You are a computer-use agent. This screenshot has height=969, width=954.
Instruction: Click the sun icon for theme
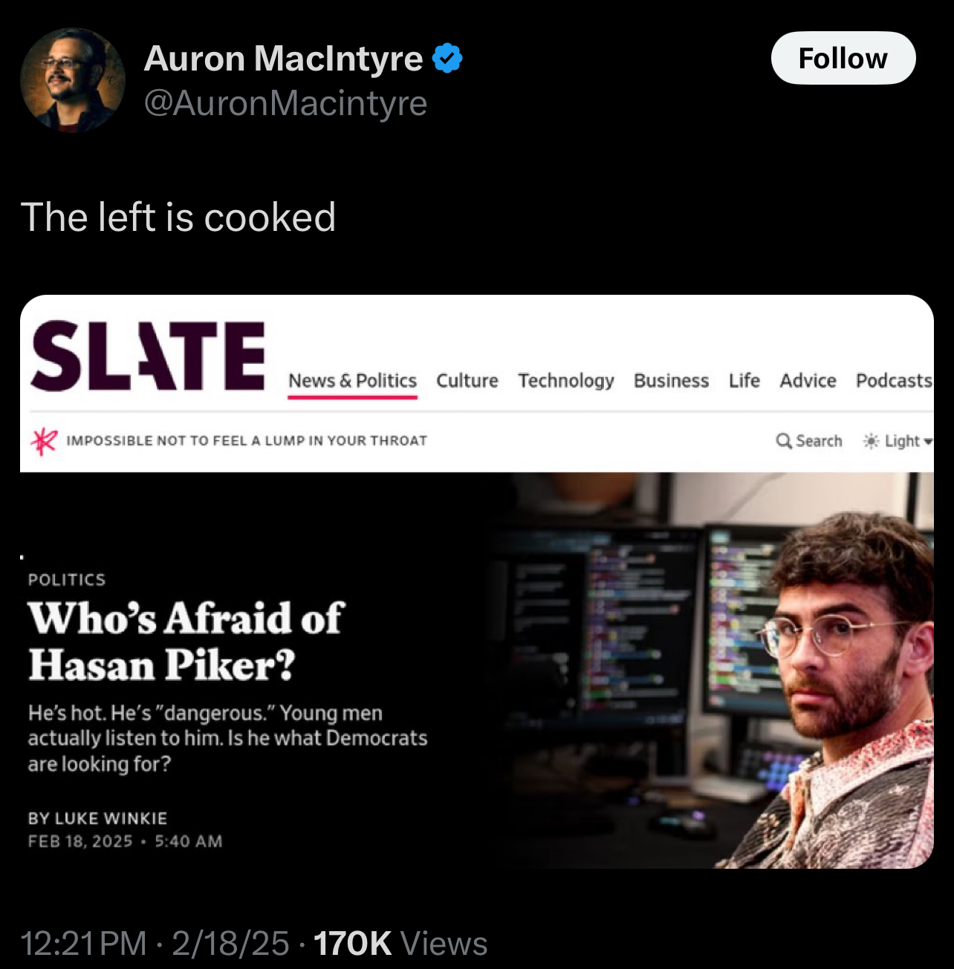pos(871,441)
